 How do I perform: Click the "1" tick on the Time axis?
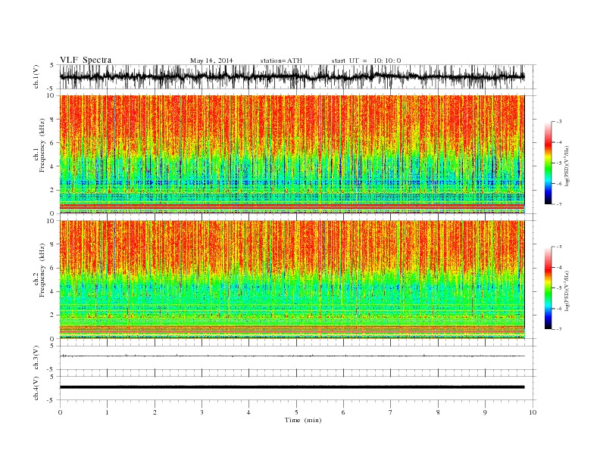(x=107, y=412)
